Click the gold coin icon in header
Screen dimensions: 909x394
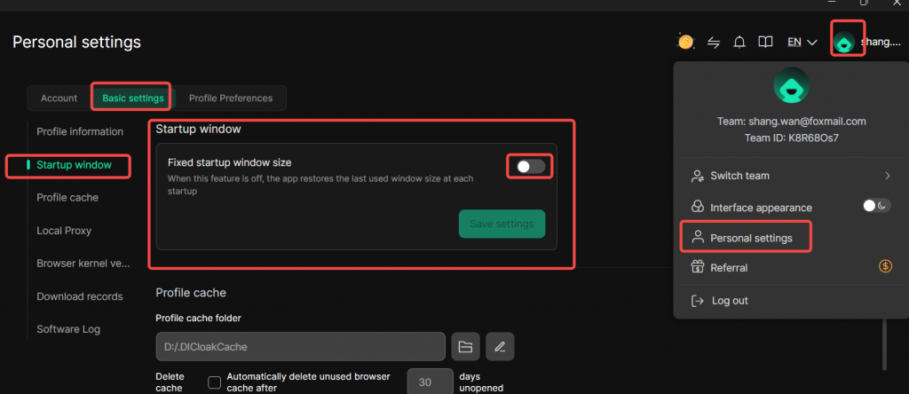[x=686, y=42]
